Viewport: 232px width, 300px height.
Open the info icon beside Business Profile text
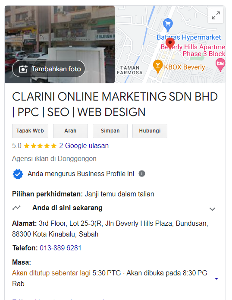click(142, 174)
